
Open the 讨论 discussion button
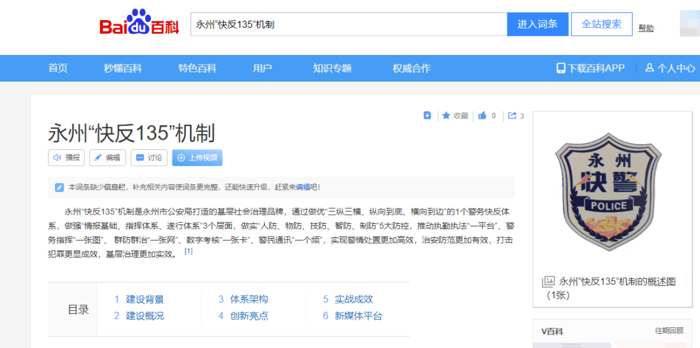tap(148, 157)
